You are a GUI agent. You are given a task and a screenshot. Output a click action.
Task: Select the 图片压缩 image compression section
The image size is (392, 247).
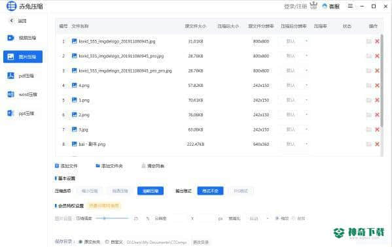pyautogui.click(x=23, y=57)
